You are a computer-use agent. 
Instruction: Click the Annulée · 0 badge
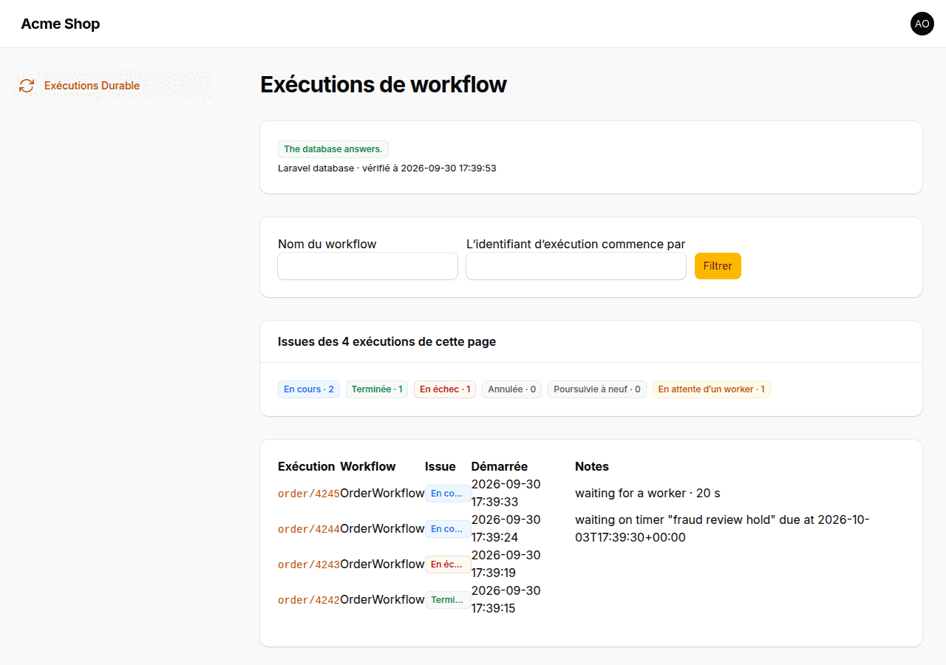512,389
